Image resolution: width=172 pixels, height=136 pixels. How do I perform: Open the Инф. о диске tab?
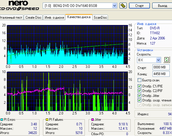(54, 18)
